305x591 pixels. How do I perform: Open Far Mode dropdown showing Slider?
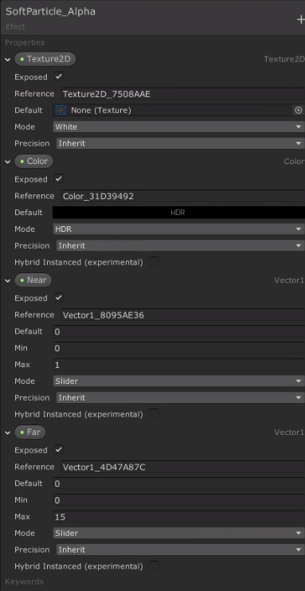[178, 534]
